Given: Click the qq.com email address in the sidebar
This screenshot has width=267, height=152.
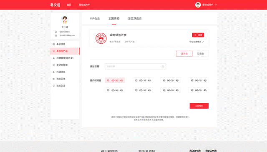Looking at the screenshot, I should pyautogui.click(x=67, y=35).
